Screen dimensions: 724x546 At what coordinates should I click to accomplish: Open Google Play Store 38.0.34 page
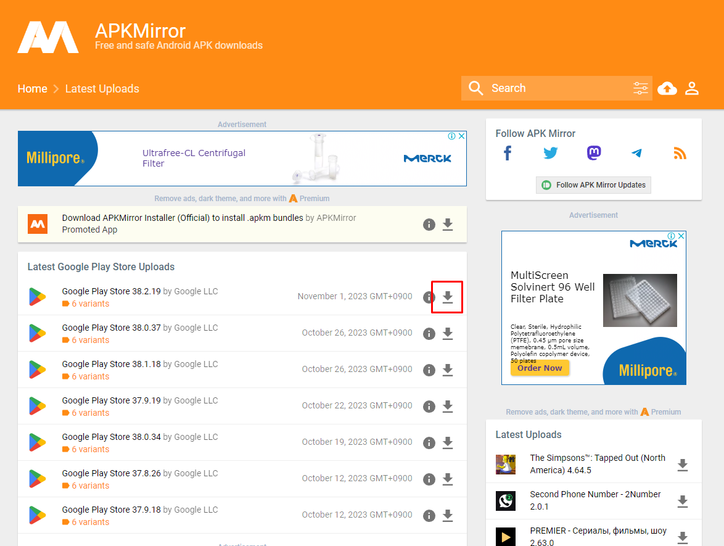coord(111,437)
